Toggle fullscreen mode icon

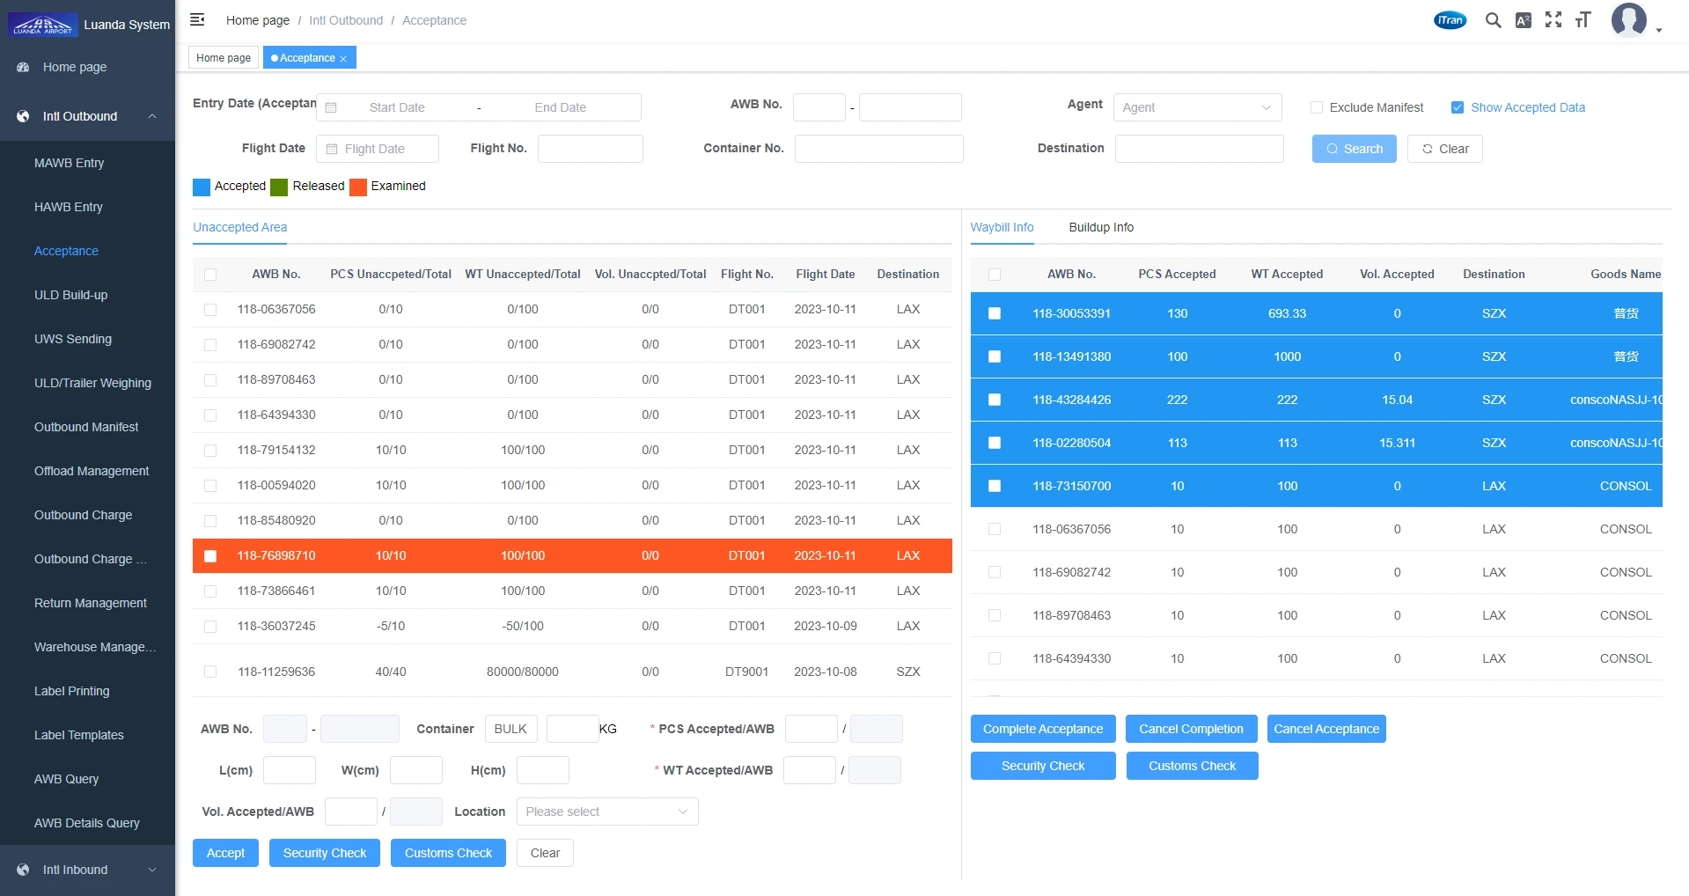(1553, 20)
